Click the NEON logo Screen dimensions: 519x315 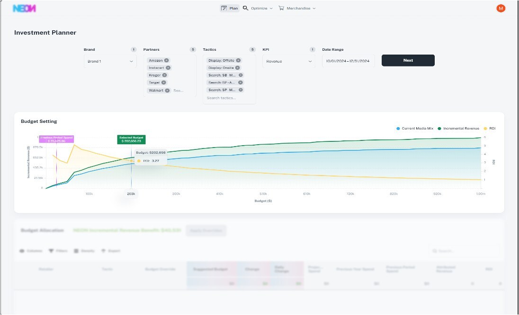coord(24,9)
